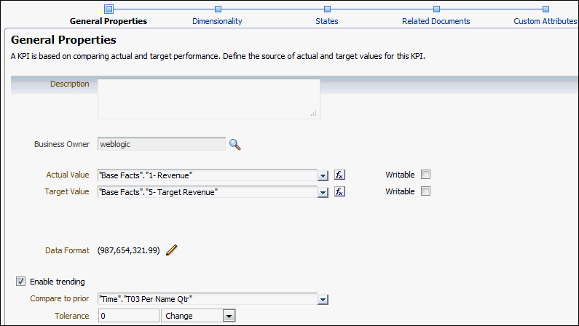The image size is (579, 326).
Task: Uncheck the Enable trending checkbox
Action: pyautogui.click(x=20, y=282)
